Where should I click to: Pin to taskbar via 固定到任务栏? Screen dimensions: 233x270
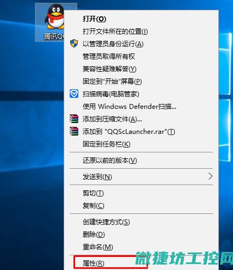pyautogui.click(x=107, y=144)
